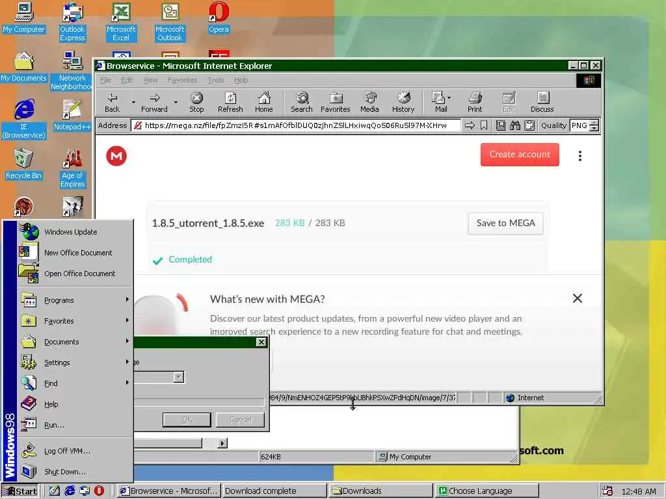
Task: Click the bookmark ribbon icon
Action: [484, 125]
